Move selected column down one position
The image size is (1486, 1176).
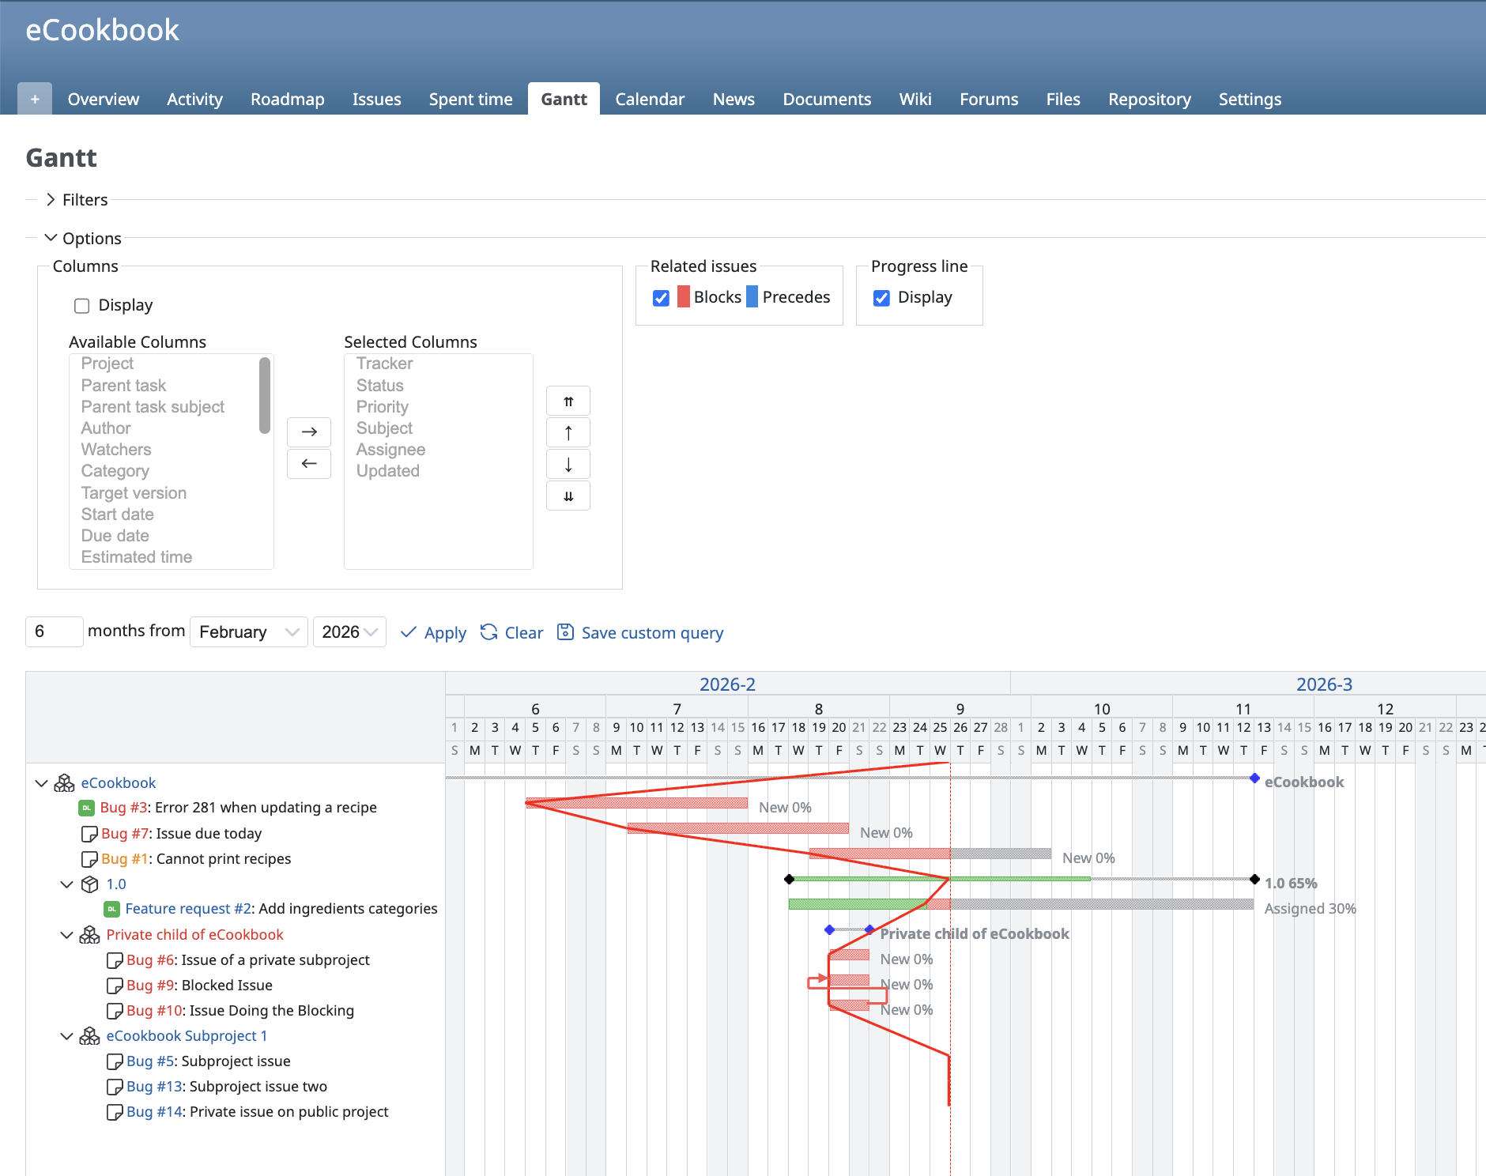coord(568,465)
